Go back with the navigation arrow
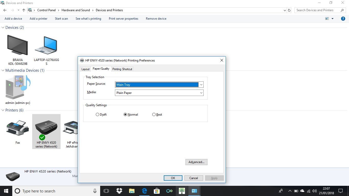Screen dimensions: 349x196 click(x=5, y=10)
